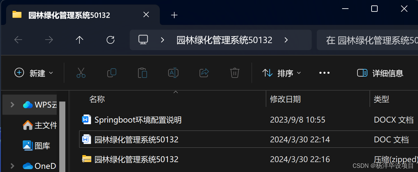This screenshot has width=418, height=172.
Task: Add a new tab with plus button
Action: pyautogui.click(x=174, y=15)
